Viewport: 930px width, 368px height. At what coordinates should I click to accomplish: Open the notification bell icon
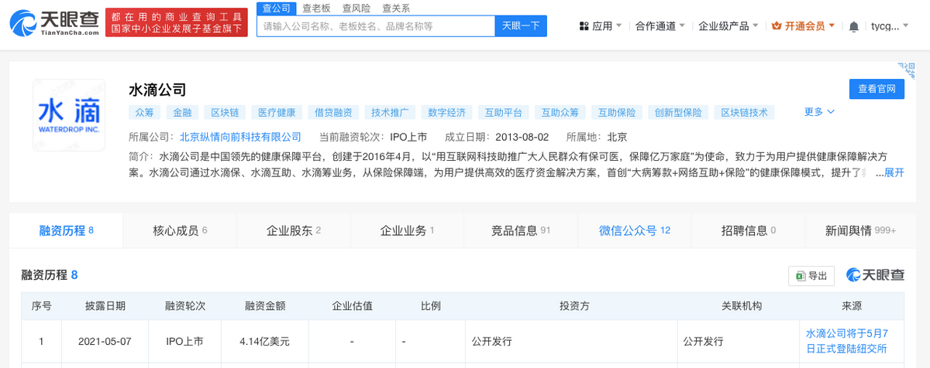point(853,26)
